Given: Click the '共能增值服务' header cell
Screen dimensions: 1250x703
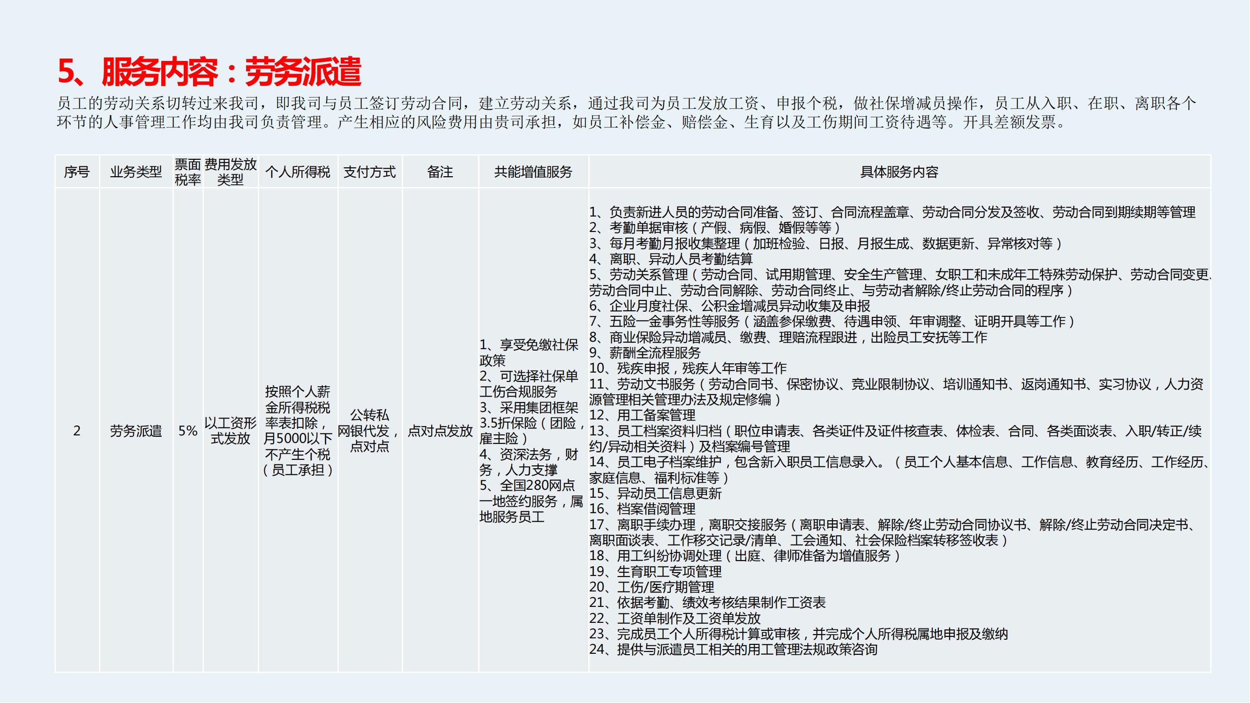Looking at the screenshot, I should pos(533,172).
